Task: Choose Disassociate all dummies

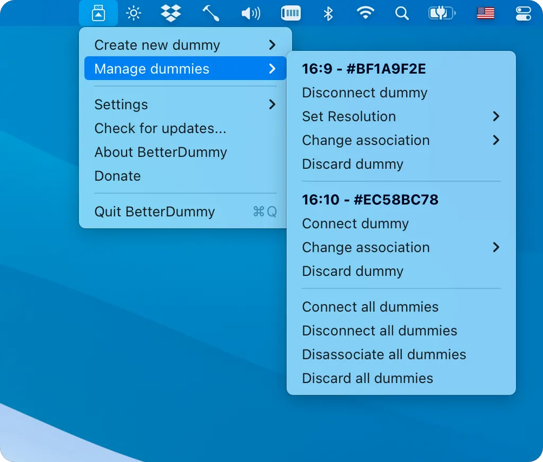Action: click(x=384, y=354)
